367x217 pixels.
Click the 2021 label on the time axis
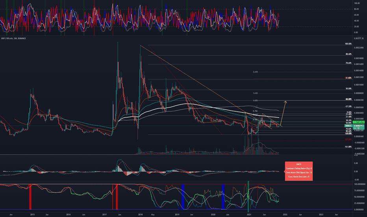pos(249,214)
